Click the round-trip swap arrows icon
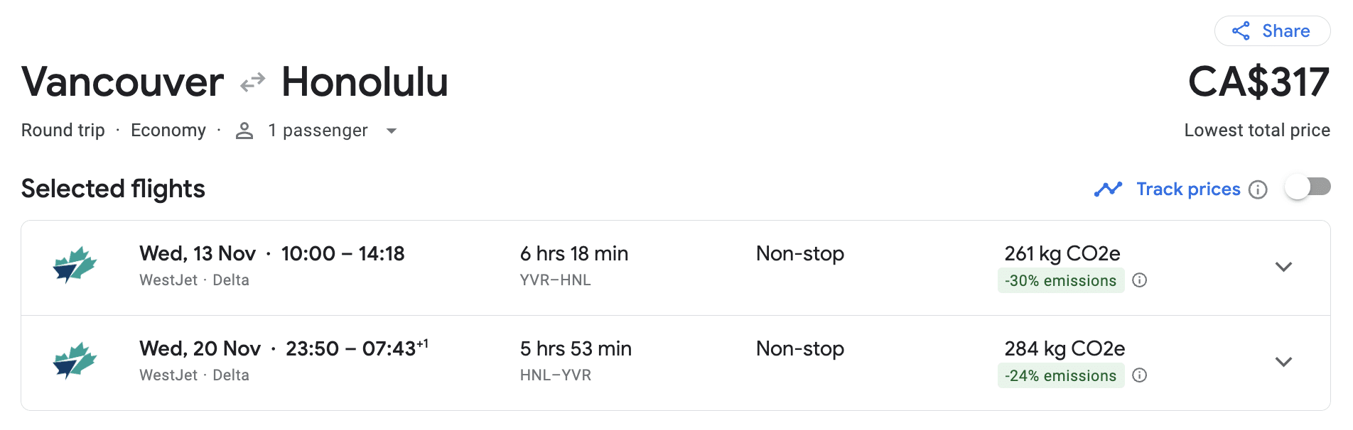Viewport: 1353px width, 430px height. pos(252,83)
